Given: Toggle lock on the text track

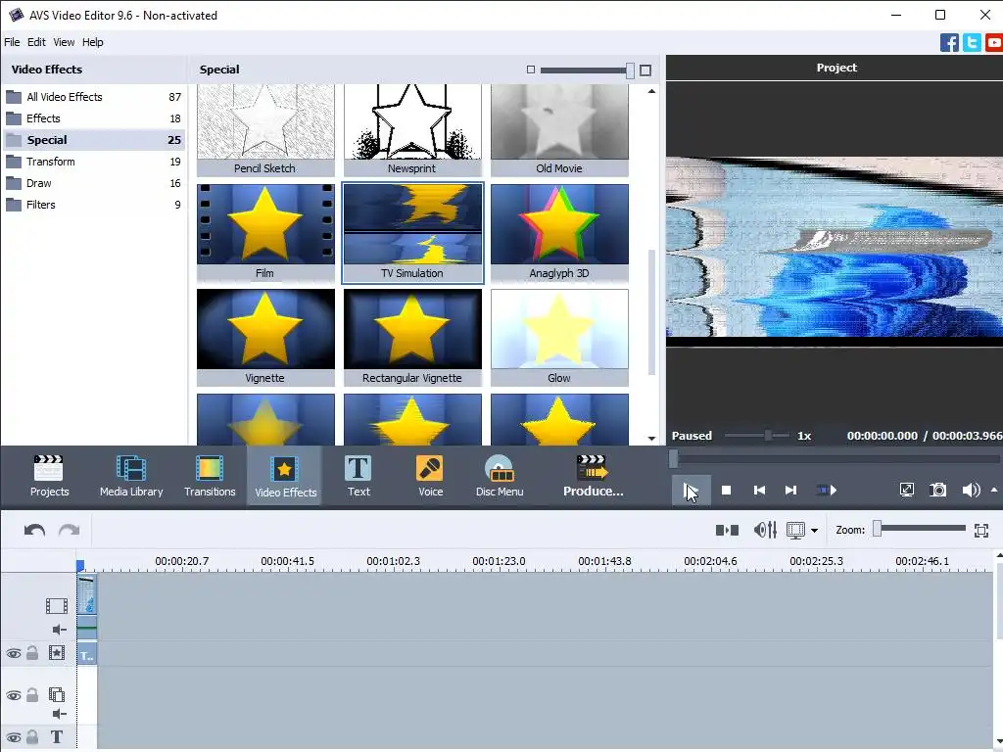Looking at the screenshot, I should pyautogui.click(x=32, y=736).
